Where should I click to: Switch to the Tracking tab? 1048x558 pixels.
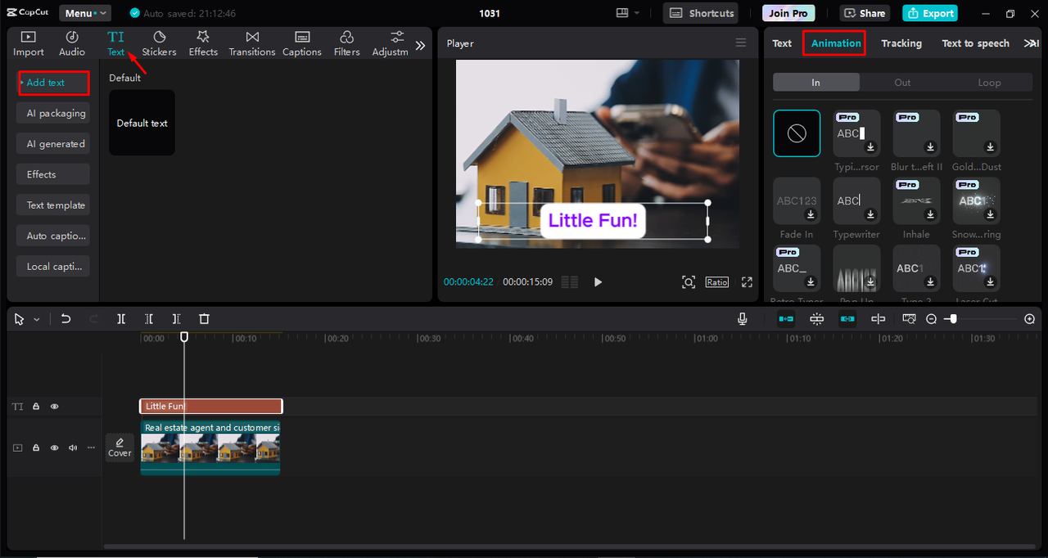coord(901,43)
